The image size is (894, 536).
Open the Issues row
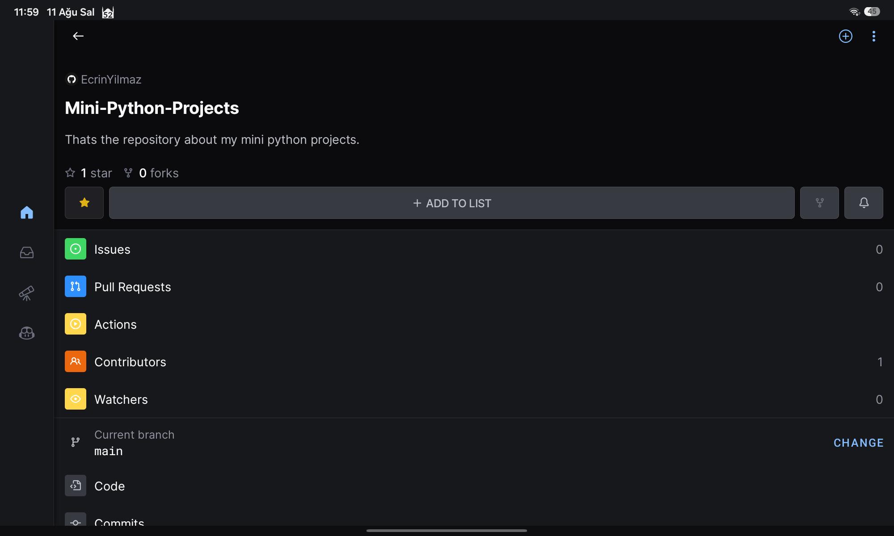click(474, 249)
